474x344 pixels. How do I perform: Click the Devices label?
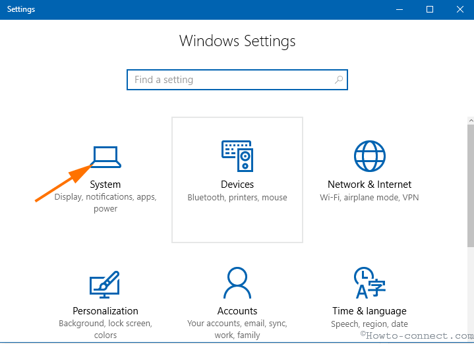click(237, 185)
